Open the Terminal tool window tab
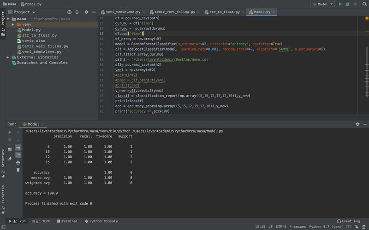This screenshot has width=369, height=230. pyautogui.click(x=66, y=221)
